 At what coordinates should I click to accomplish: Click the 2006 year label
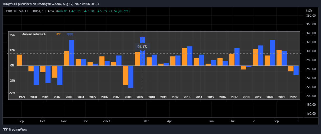point(104,97)
